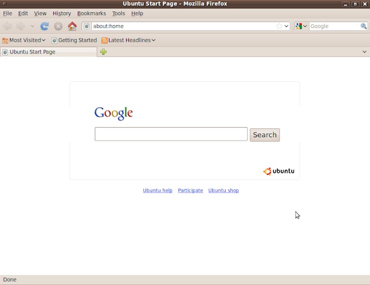Open the Edit menu
Screen dimensions: 370x285
tap(23, 13)
